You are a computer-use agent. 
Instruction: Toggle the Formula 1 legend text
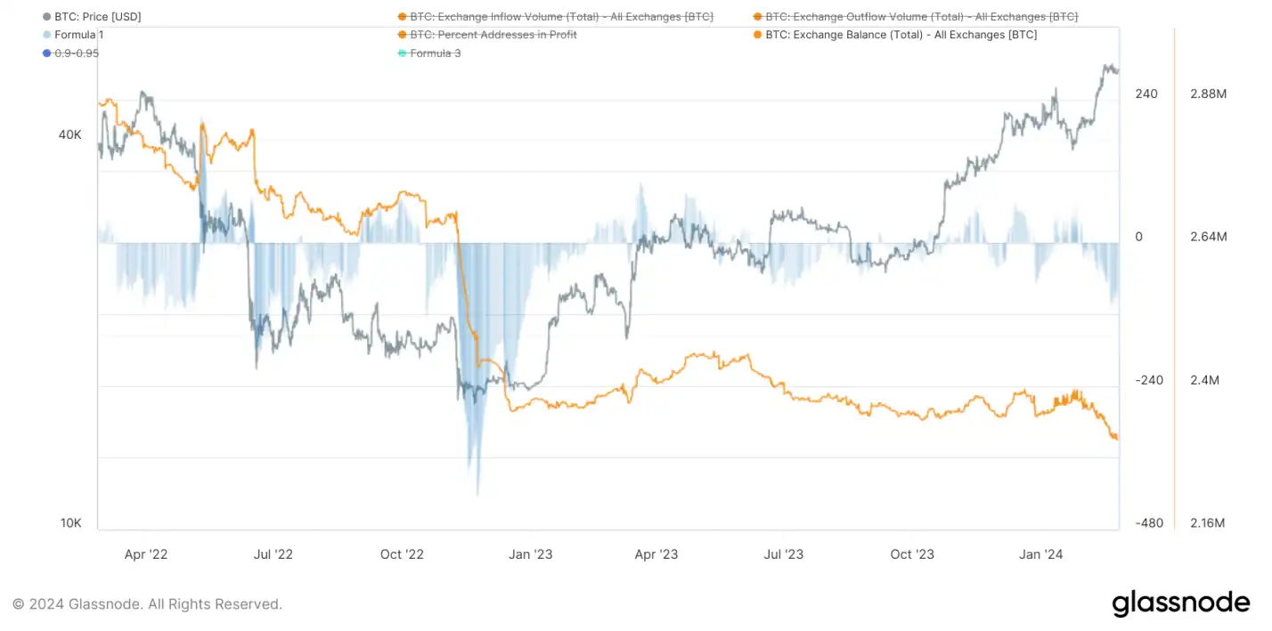pos(79,35)
